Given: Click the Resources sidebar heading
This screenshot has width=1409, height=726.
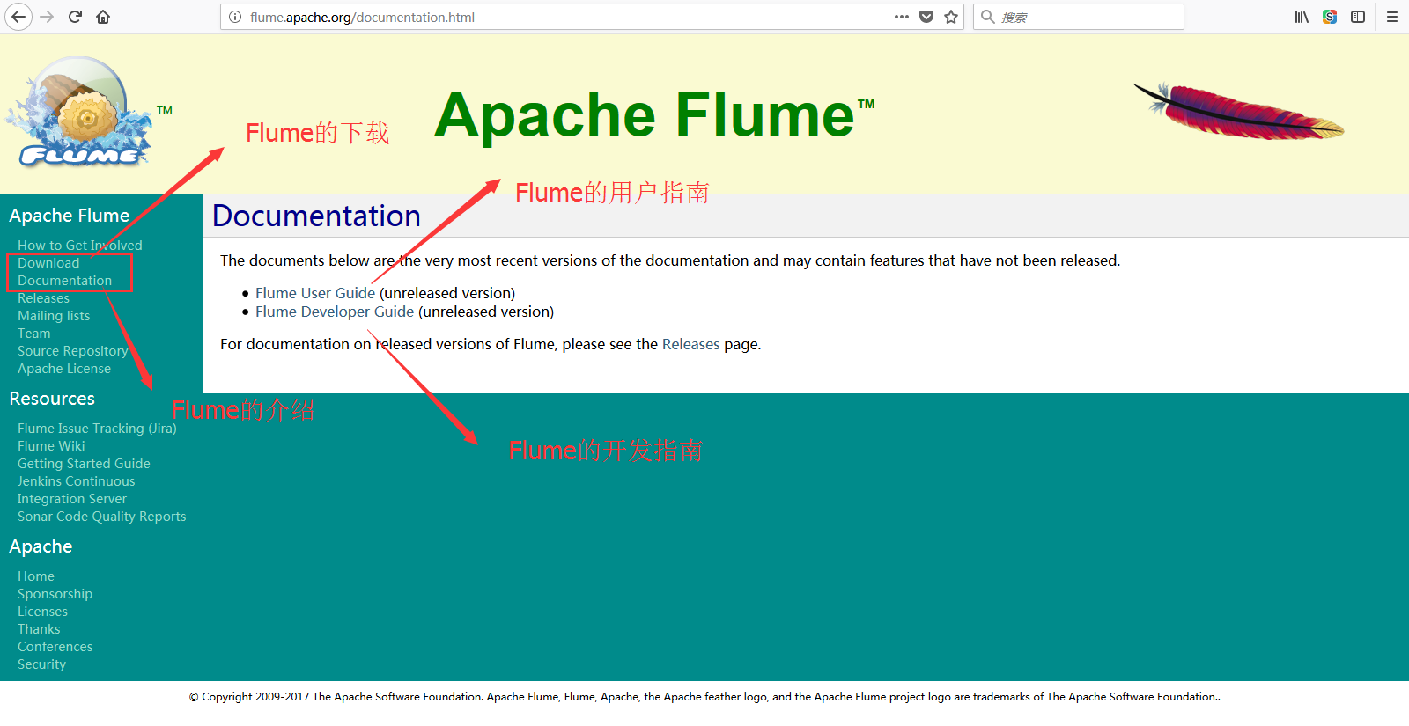Looking at the screenshot, I should click(52, 399).
